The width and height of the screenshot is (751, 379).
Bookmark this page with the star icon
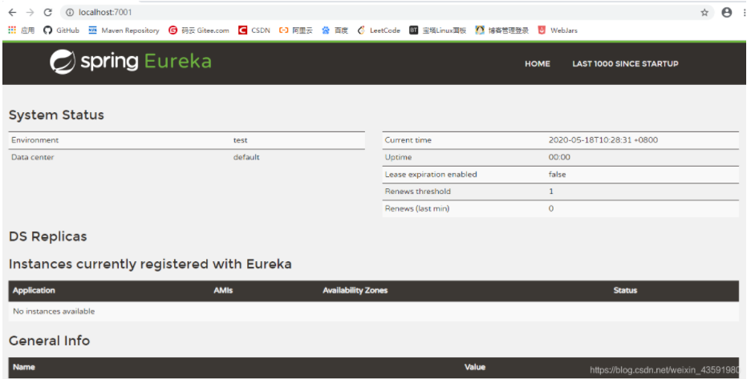click(x=704, y=13)
